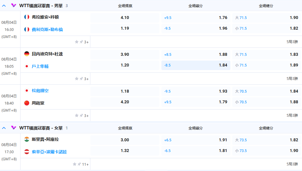Pick handicap +8.5 at 1.88 for 杜達
This screenshot has height=171, width=302.
196,54
